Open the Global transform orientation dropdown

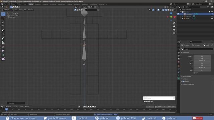79,7
